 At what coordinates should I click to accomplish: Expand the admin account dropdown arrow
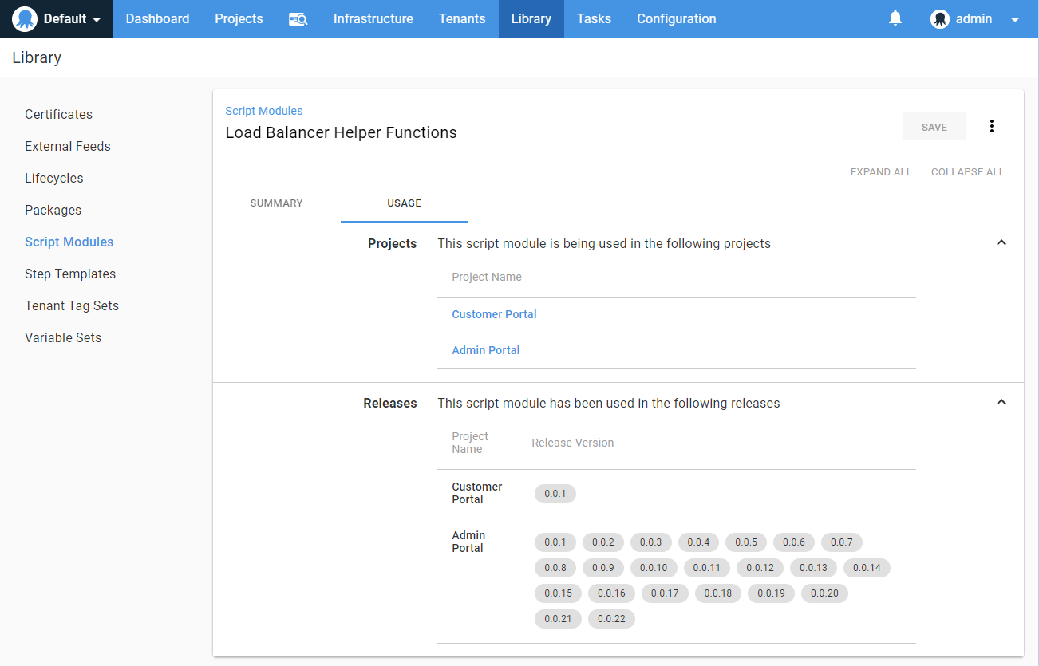(x=1015, y=18)
